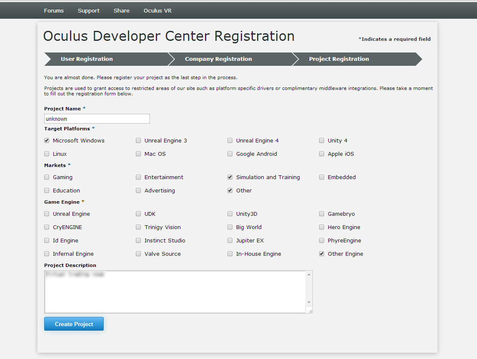
Task: Check Infernal Engine game engine
Action: [47, 254]
